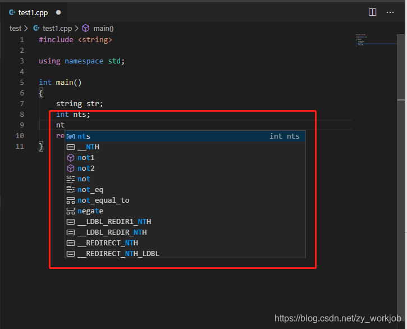The width and height of the screenshot is (407, 329).
Task: Click the 'int nts' type detail text
Action: pyautogui.click(x=285, y=136)
